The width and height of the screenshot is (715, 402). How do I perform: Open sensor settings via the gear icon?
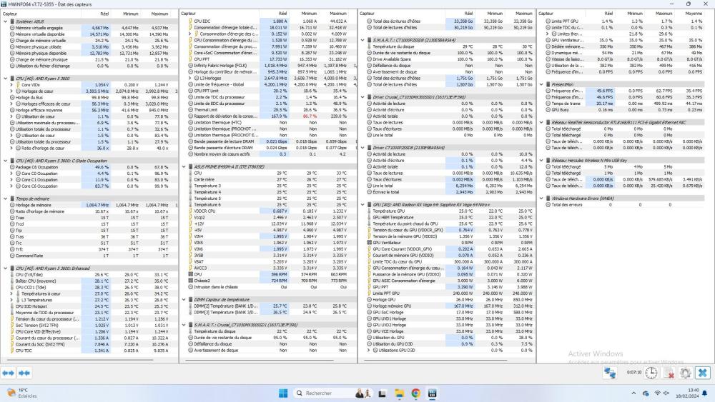tap(685, 373)
